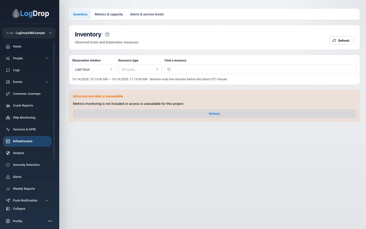
Task: Click the sidebar vertical scrollbar
Action: [x=54, y=102]
